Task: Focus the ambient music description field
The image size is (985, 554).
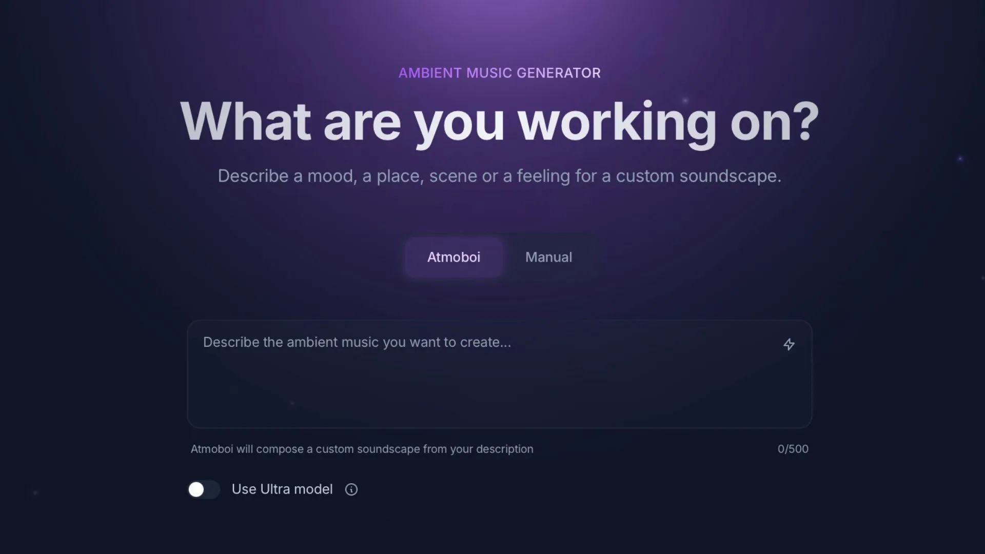Action: (500, 374)
